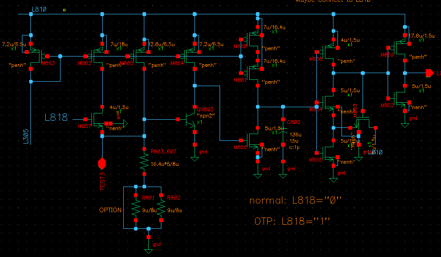
Task: Select the red output pin at right edge
Action: [x=430, y=73]
